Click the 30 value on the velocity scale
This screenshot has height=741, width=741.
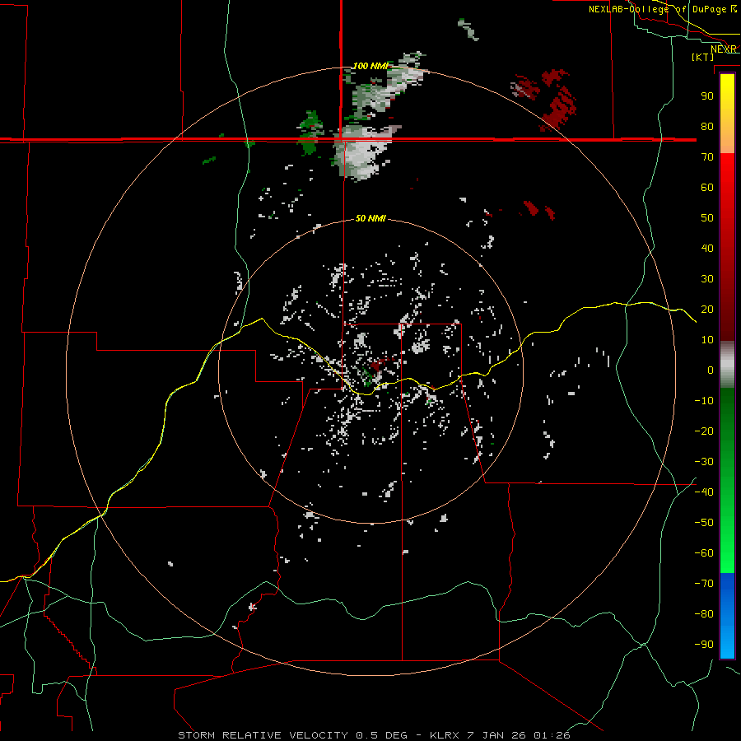coord(707,279)
